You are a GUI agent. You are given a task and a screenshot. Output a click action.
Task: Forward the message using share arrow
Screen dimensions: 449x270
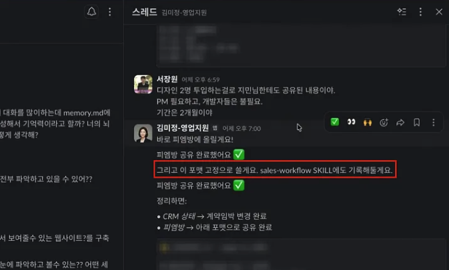coord(400,123)
